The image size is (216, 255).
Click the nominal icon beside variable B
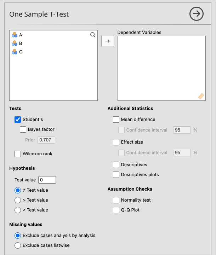tap(15, 43)
